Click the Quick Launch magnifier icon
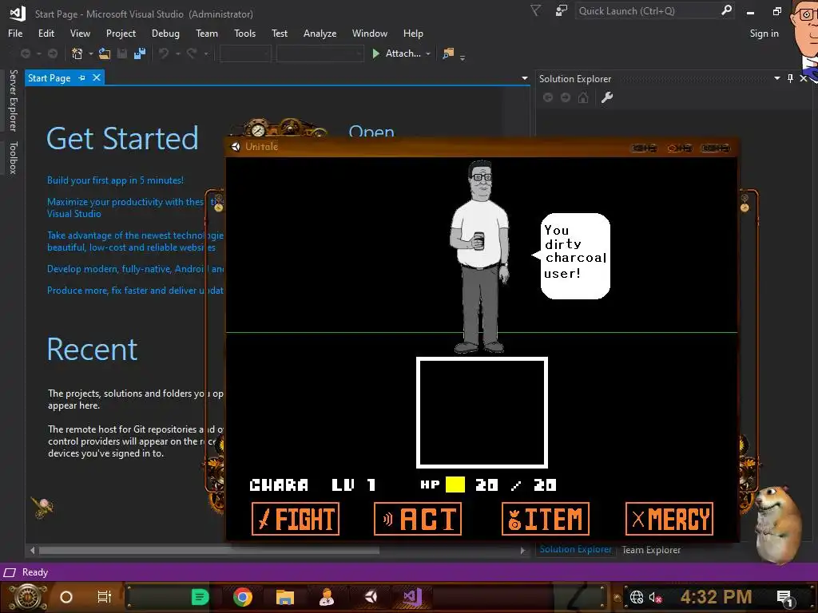818x613 pixels. (726, 10)
